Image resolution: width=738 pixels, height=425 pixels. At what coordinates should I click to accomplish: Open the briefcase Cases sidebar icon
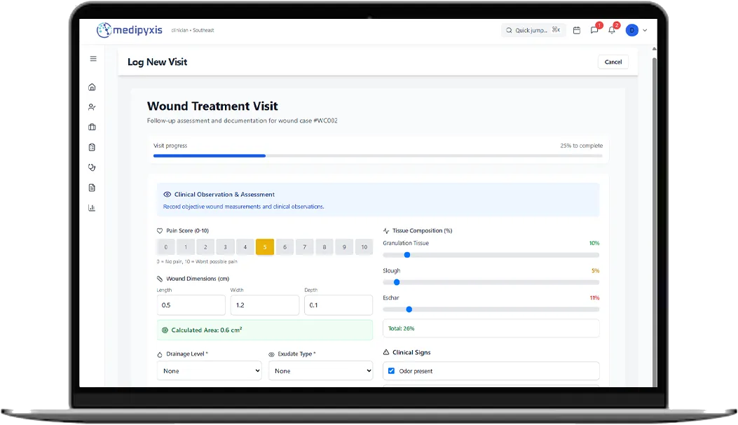(x=93, y=127)
